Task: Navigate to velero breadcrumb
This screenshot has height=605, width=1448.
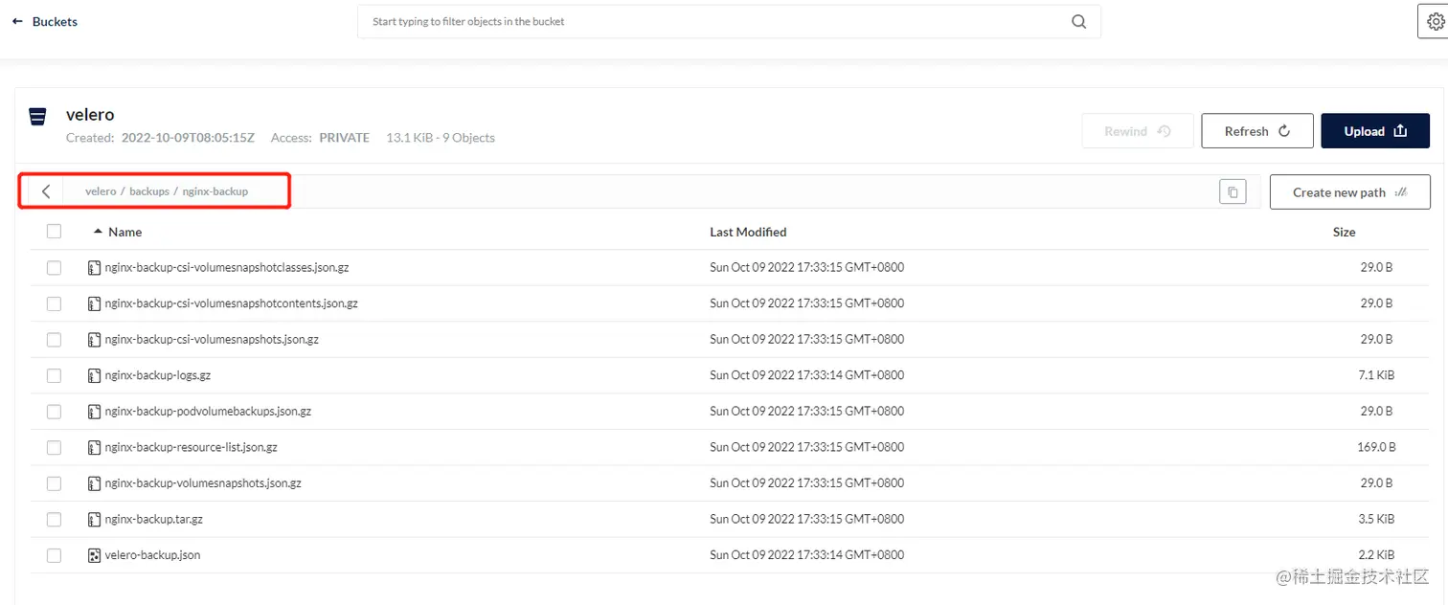Action: 101,191
